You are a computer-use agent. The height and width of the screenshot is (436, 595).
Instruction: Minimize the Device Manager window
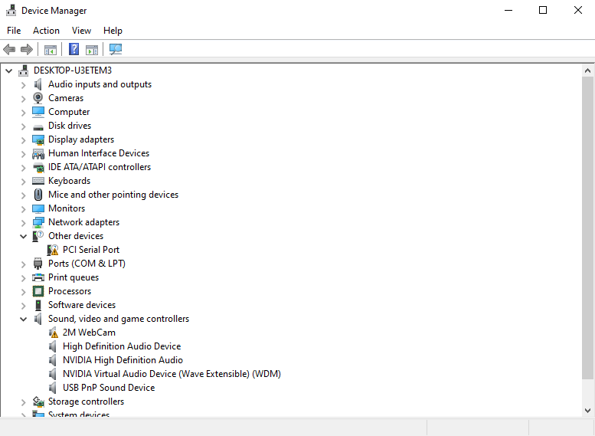[508, 10]
